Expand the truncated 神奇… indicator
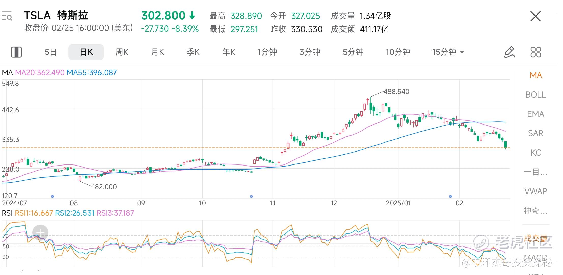The image size is (563, 275). coord(536,211)
